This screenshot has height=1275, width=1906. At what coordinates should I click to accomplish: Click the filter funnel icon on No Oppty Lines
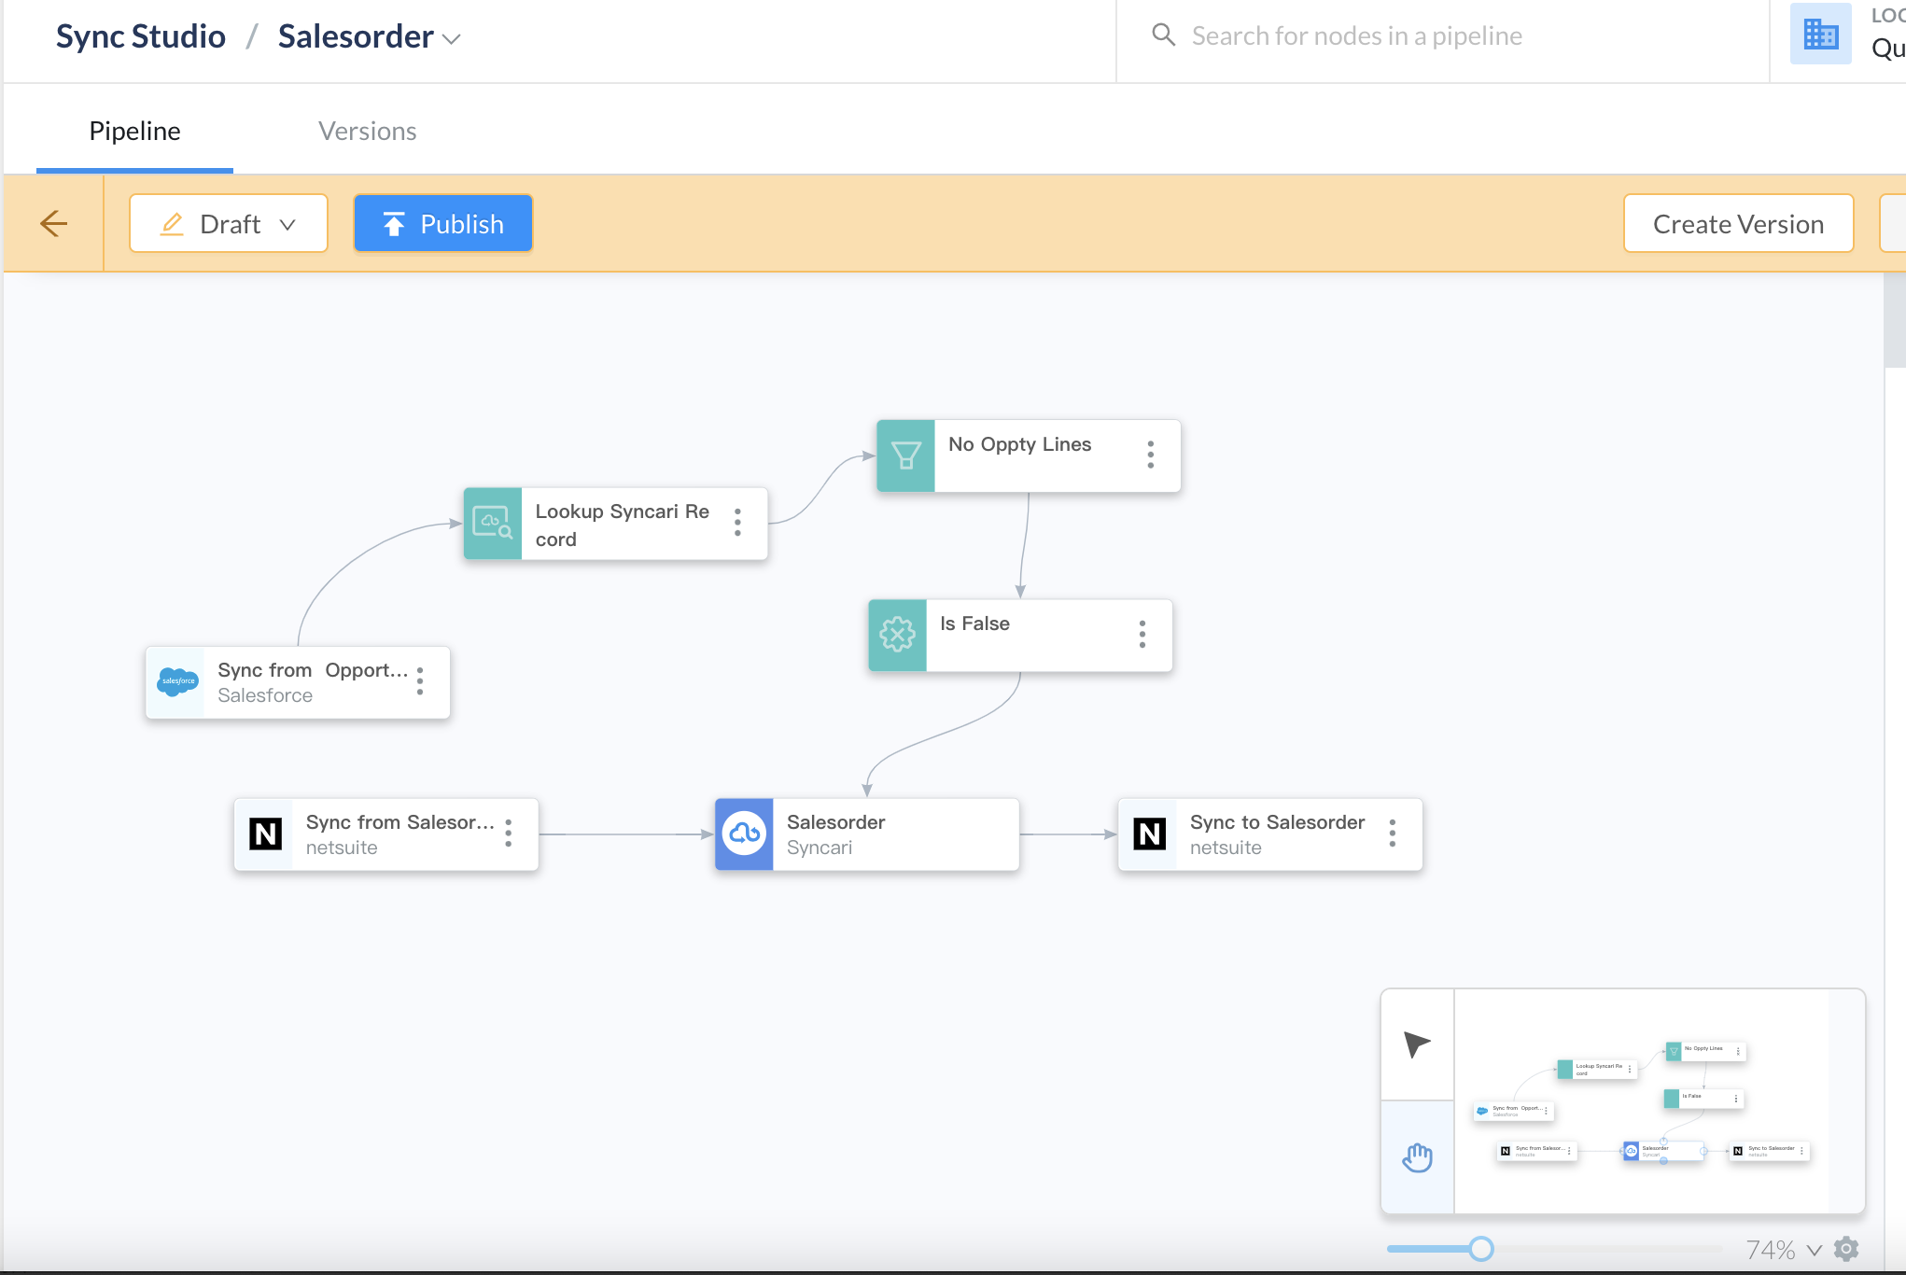click(x=905, y=455)
